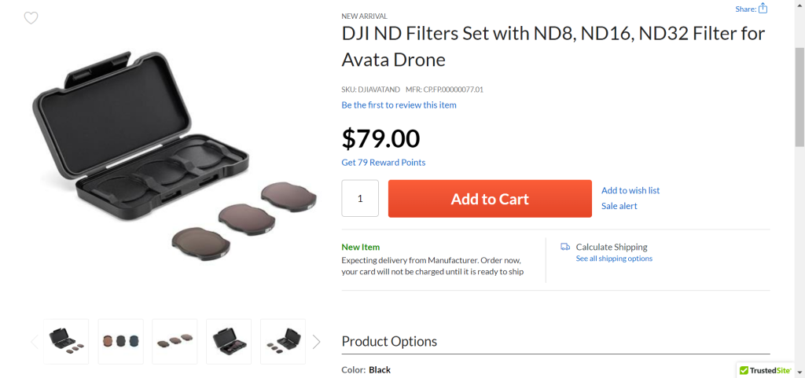Click the Share icon
805x378 pixels.
(x=763, y=9)
